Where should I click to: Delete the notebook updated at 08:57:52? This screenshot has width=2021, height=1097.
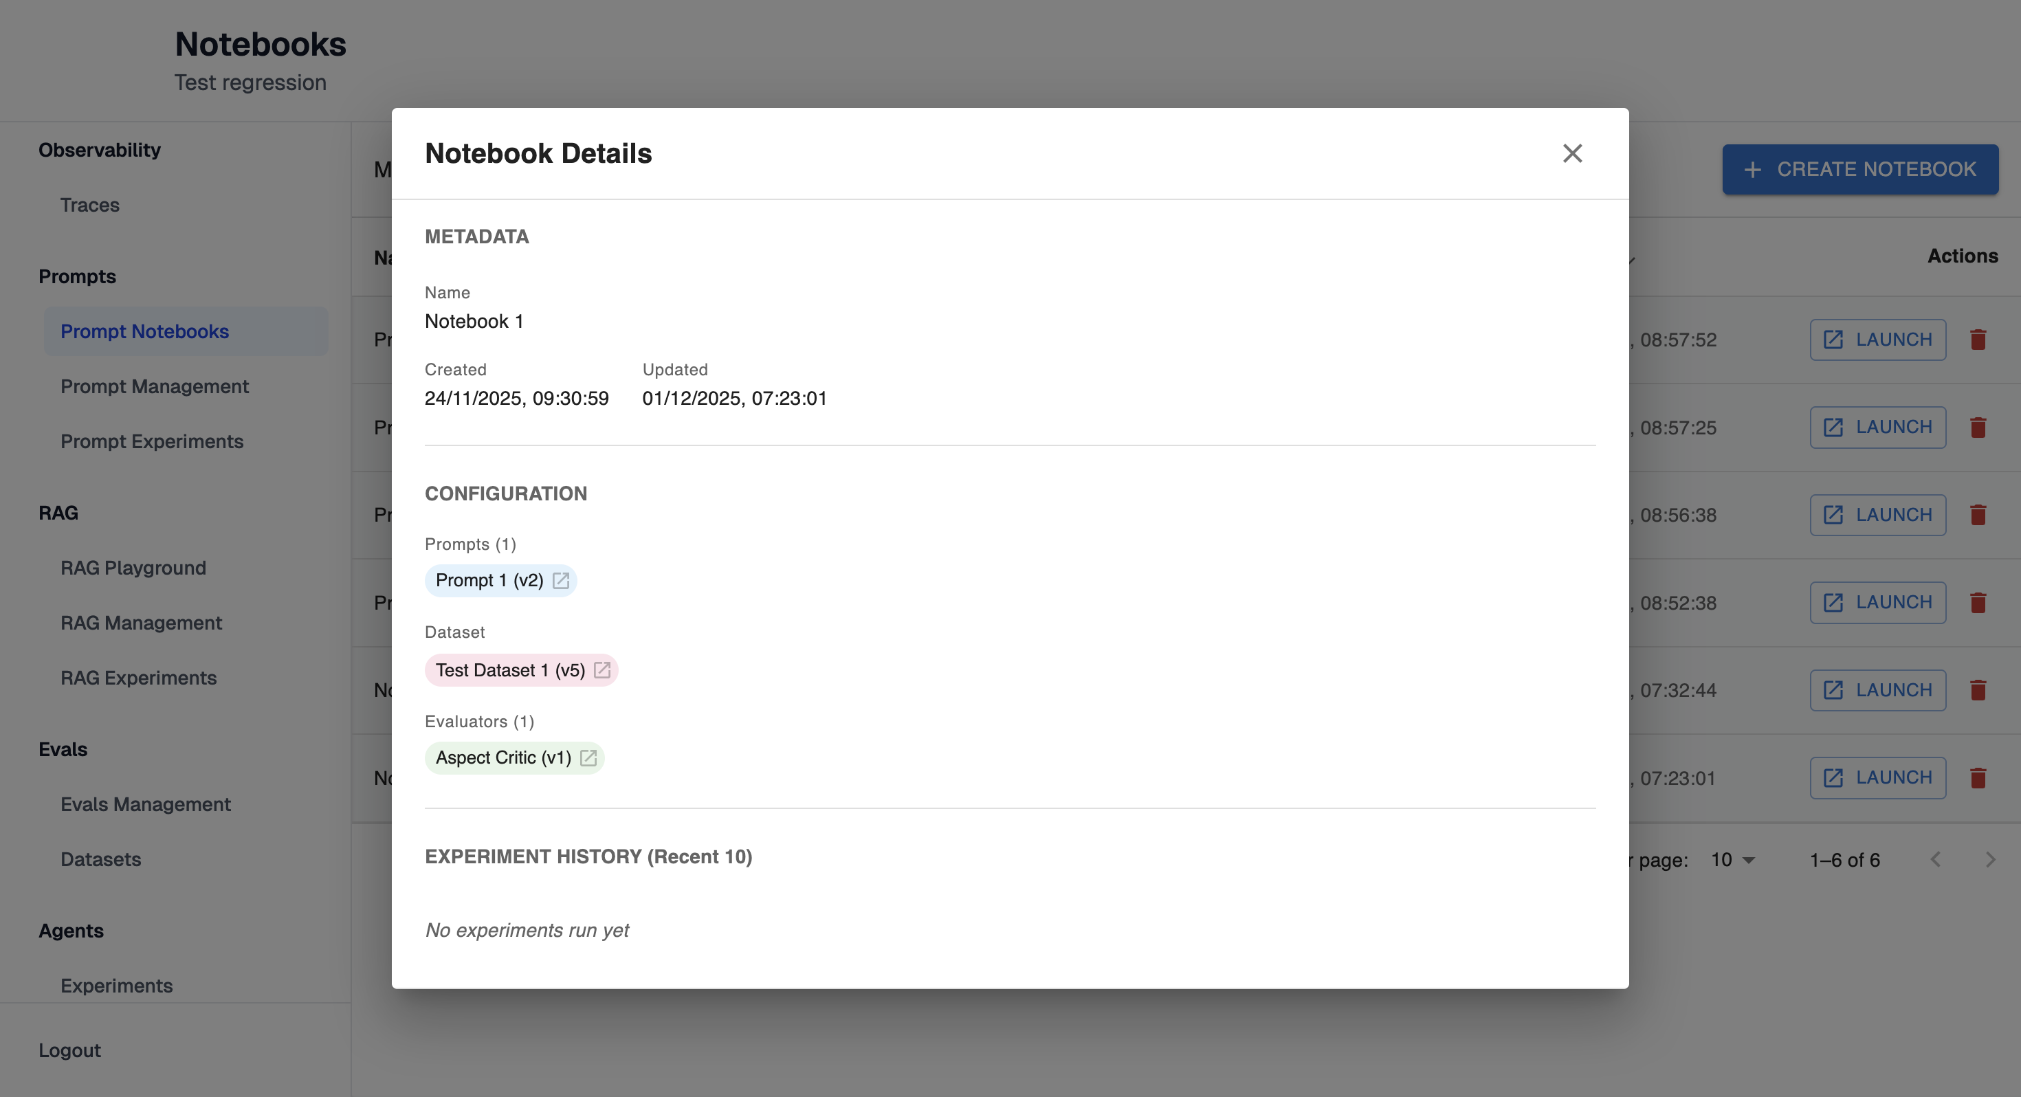pos(1978,340)
